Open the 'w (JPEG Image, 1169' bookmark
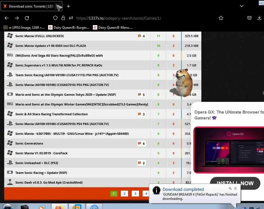The width and height of the screenshot is (264, 209). (x=24, y=28)
